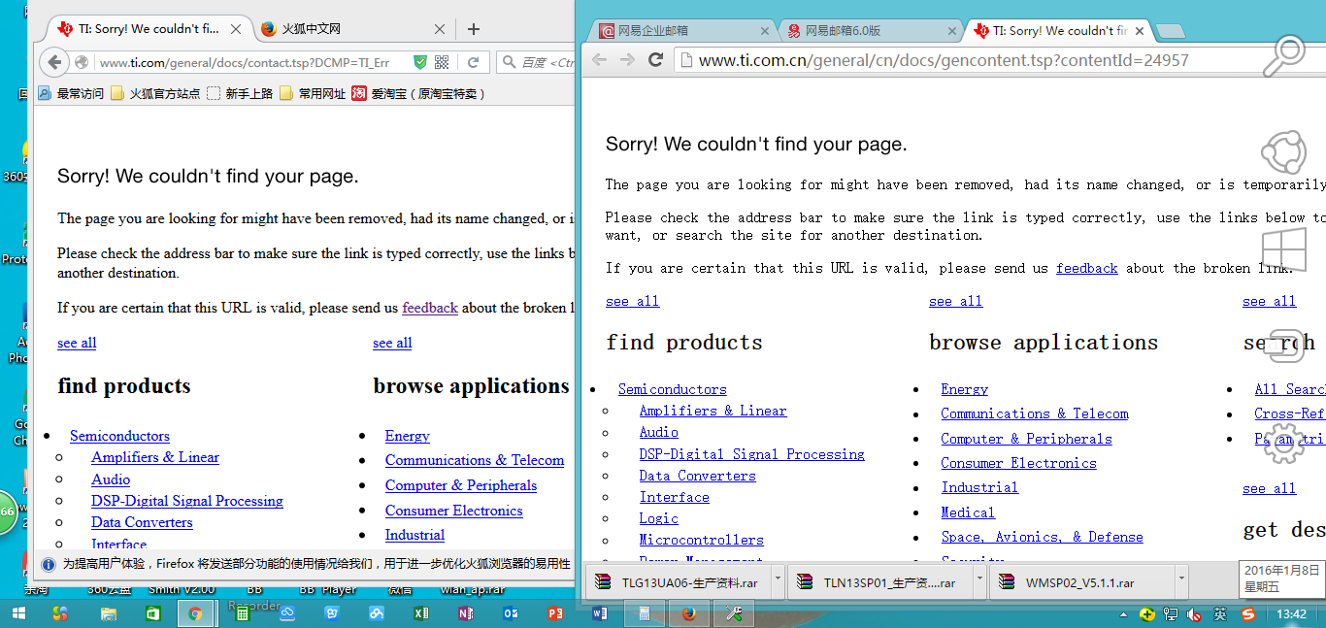
Task: Select TI Sorry tab in Chrome
Action: [1058, 31]
